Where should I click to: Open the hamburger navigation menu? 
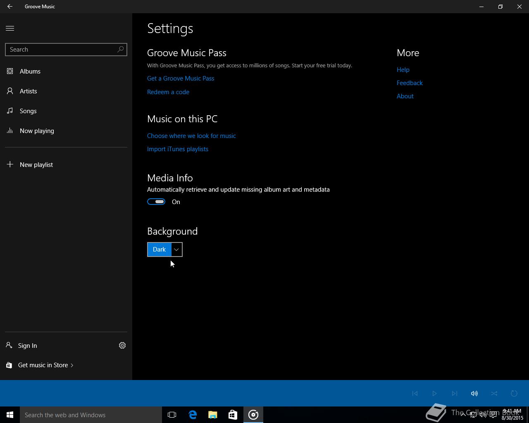pos(10,28)
